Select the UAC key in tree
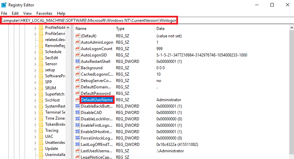This screenshot has width=294, height=159. 49,136
